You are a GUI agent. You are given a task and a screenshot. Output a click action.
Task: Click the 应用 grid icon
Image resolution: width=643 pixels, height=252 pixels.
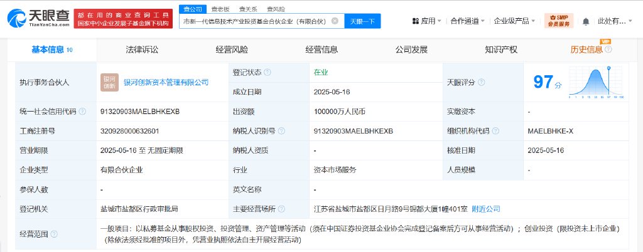pos(416,21)
